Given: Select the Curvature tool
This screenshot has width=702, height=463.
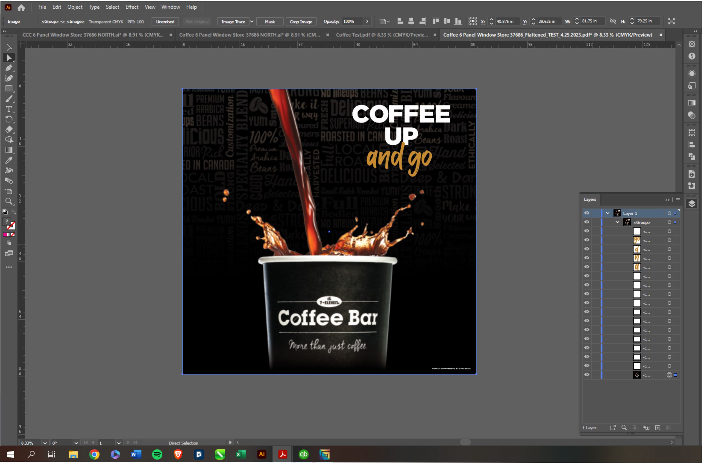Looking at the screenshot, I should pyautogui.click(x=9, y=78).
